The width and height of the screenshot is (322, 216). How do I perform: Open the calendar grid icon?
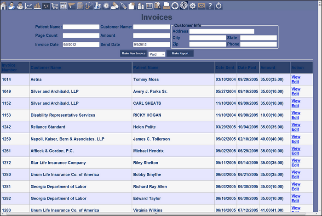coord(63,6)
